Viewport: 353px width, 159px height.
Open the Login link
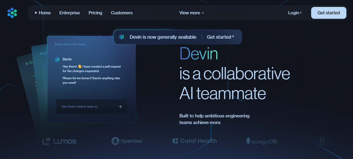pos(295,13)
